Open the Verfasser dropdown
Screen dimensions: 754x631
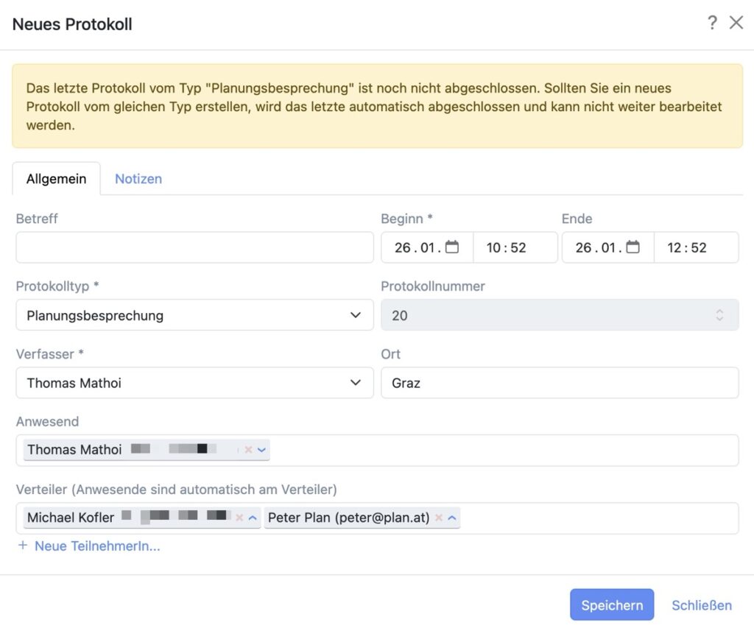356,383
